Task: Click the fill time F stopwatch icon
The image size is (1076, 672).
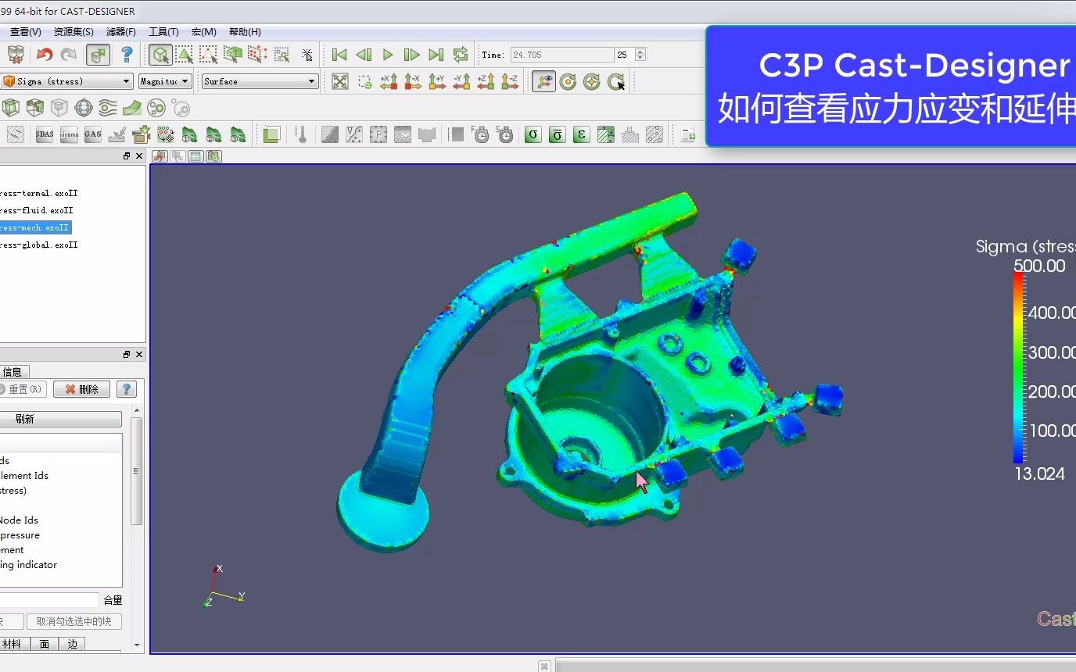Action: [481, 134]
